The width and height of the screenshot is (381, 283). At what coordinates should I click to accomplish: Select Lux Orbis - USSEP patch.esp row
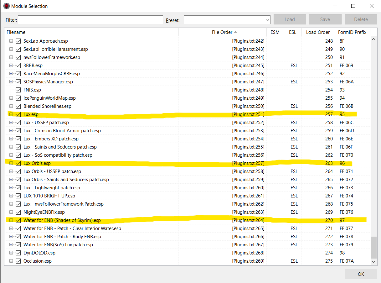coord(188,171)
